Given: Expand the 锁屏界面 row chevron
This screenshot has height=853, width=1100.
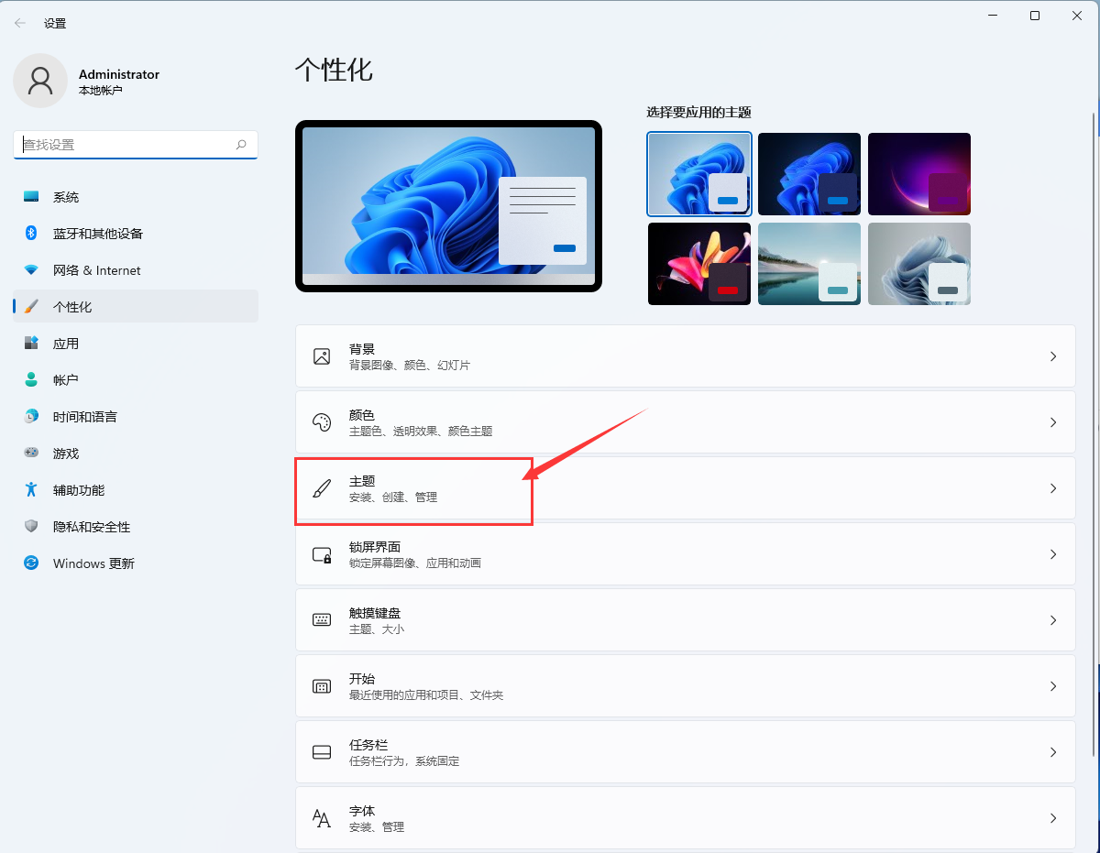Looking at the screenshot, I should [x=1053, y=554].
